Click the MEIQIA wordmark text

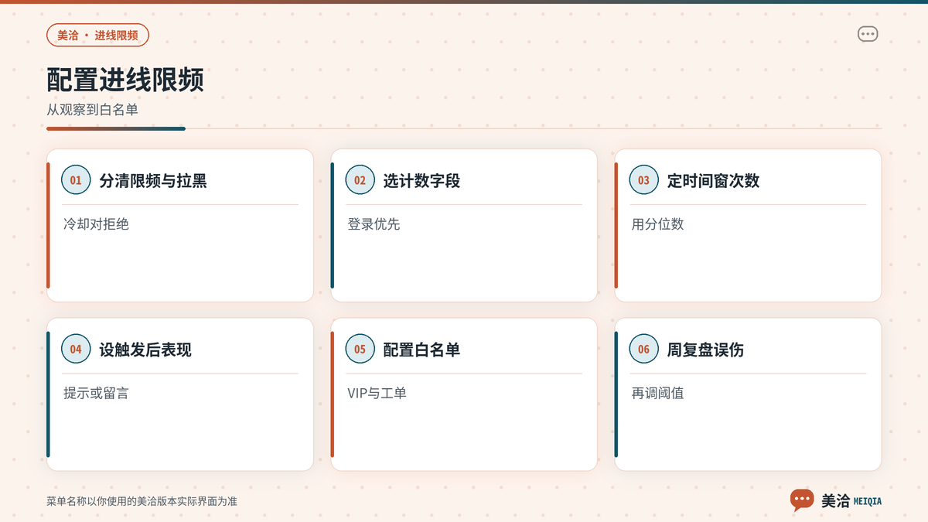pos(868,501)
